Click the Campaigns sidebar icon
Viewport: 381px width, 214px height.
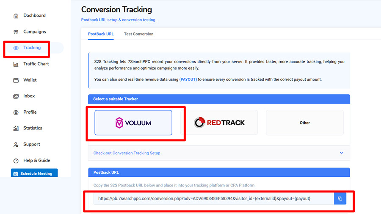click(16, 32)
